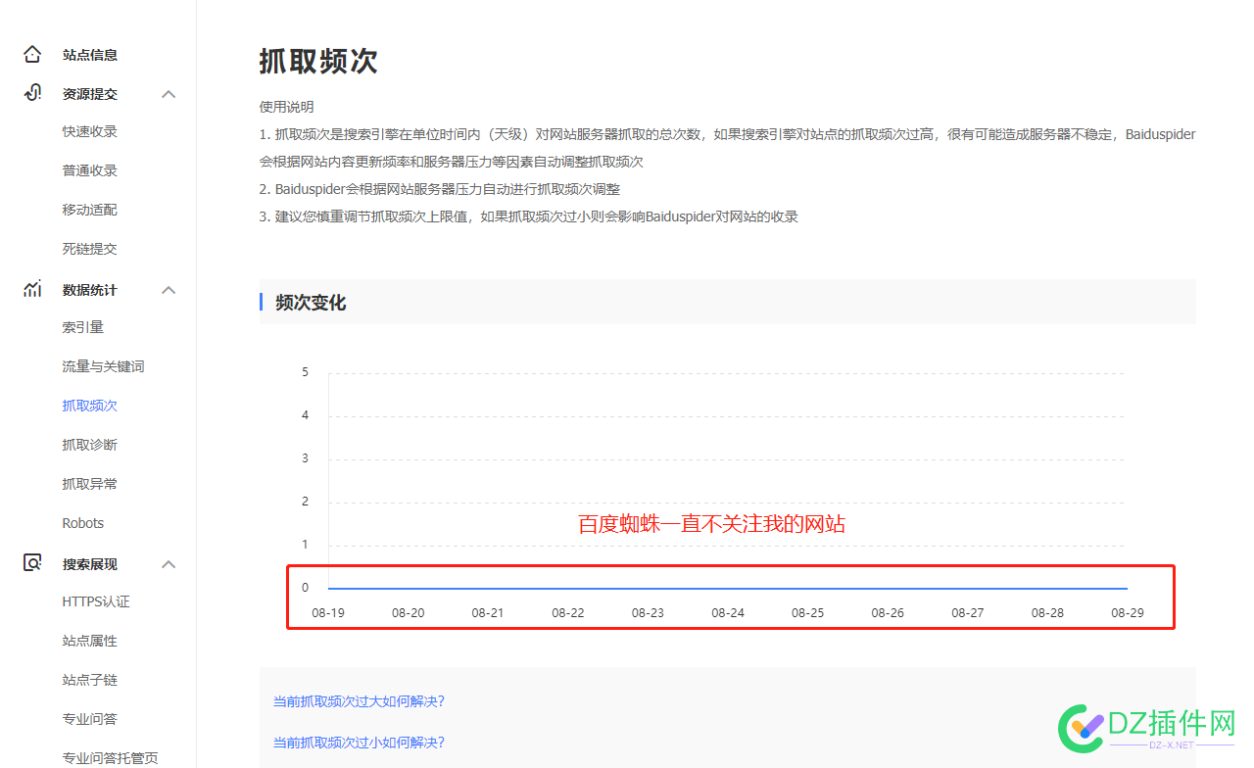Click the y-axis value 3
The image size is (1254, 768).
(x=306, y=458)
